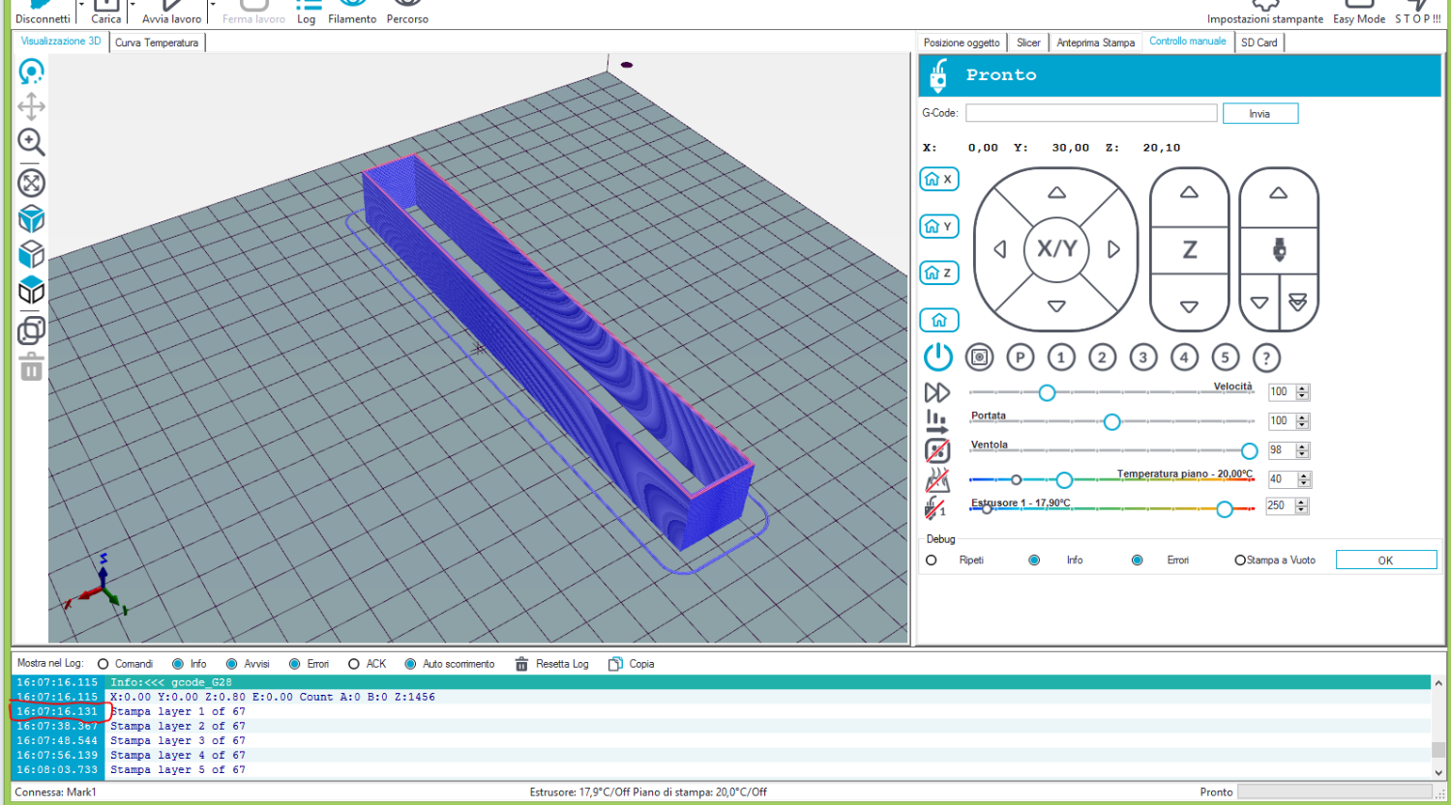Click the Home Z axis button
1451x805 pixels.
938,273
